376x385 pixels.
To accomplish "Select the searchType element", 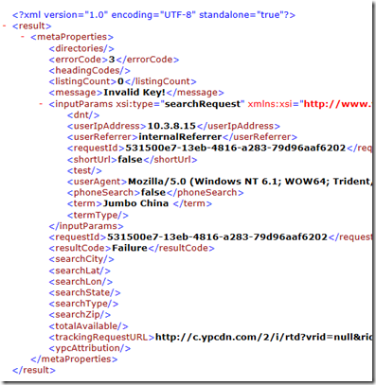I will (x=83, y=304).
